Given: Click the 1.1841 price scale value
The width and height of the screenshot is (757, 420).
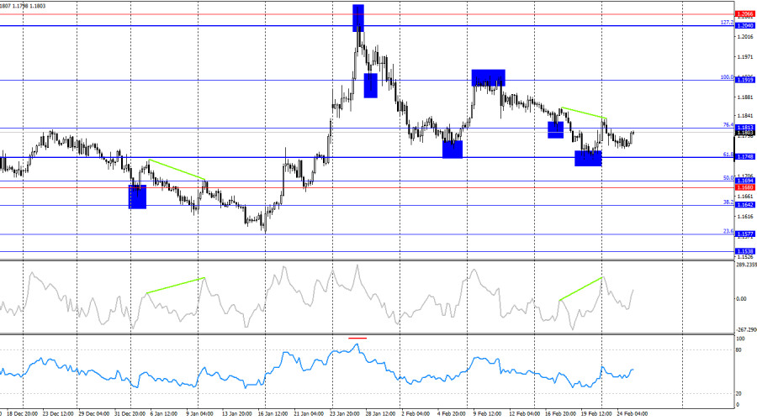Looking at the screenshot, I should (x=745, y=116).
